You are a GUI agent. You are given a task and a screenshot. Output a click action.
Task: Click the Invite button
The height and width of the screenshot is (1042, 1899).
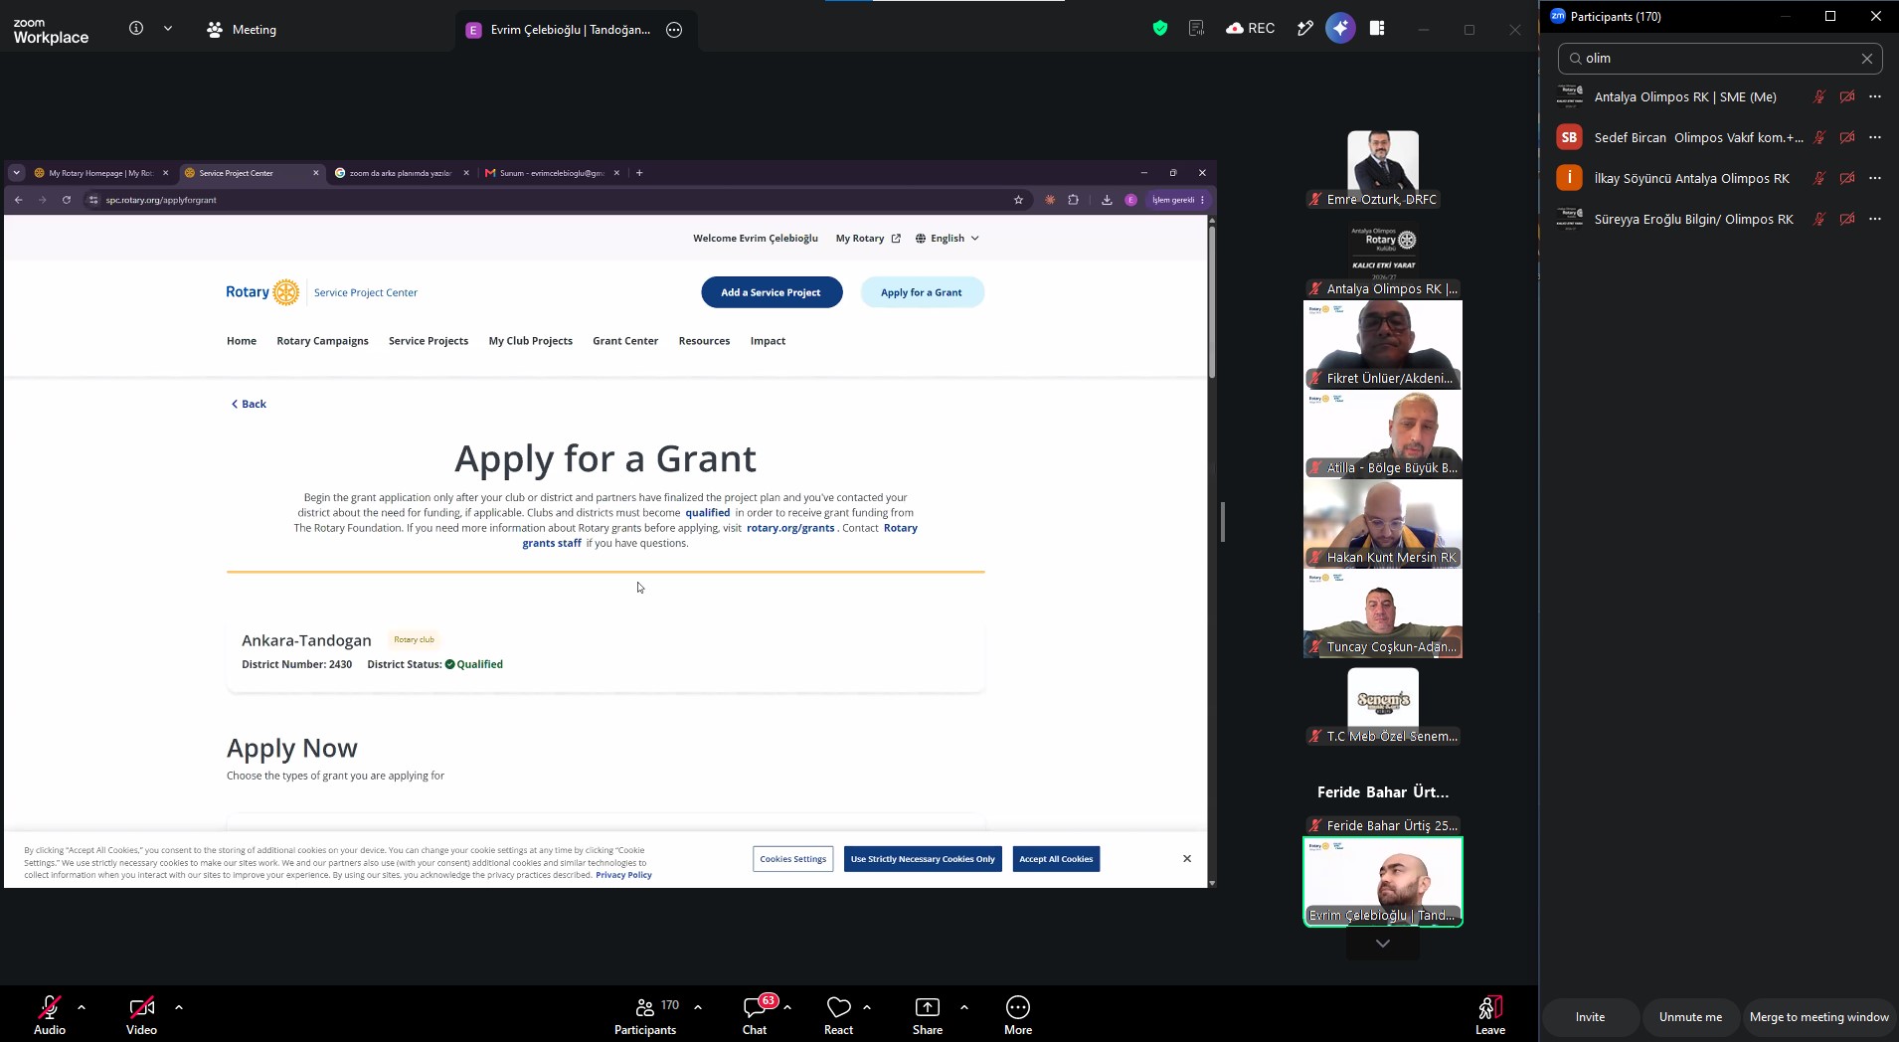click(x=1590, y=1017)
